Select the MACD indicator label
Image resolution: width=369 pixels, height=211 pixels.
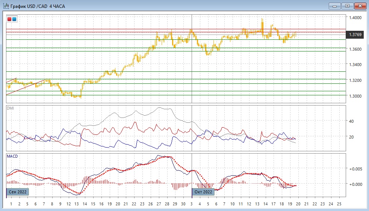click(x=12, y=156)
